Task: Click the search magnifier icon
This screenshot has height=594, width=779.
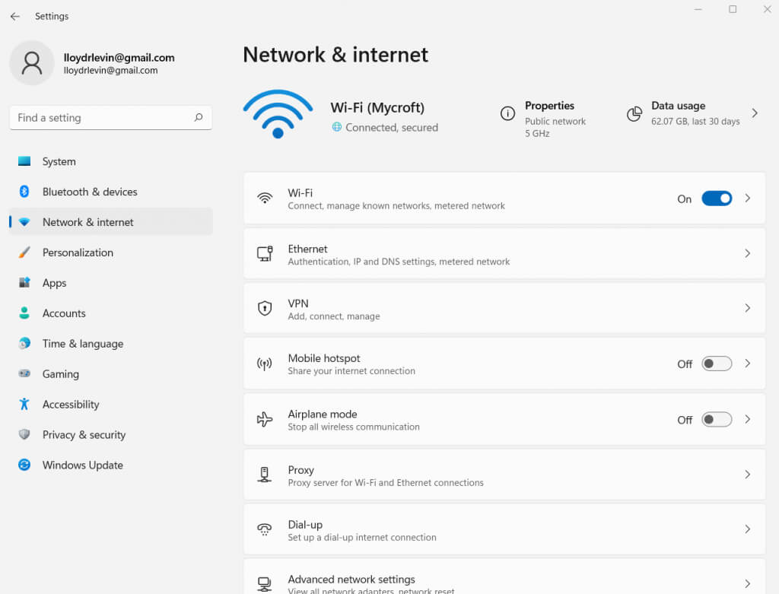Action: click(x=199, y=118)
